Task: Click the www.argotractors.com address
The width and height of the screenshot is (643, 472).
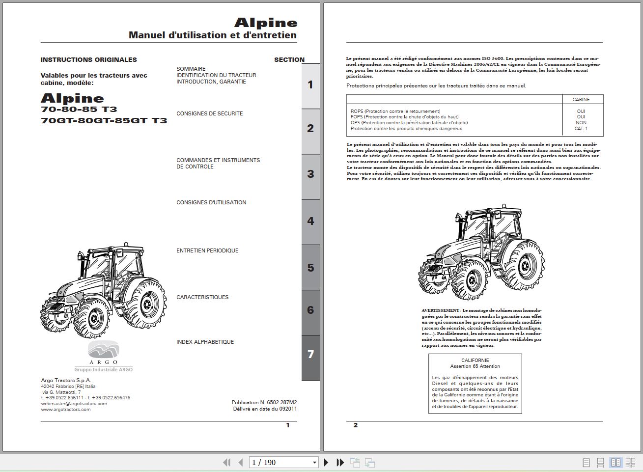Action: (66, 410)
